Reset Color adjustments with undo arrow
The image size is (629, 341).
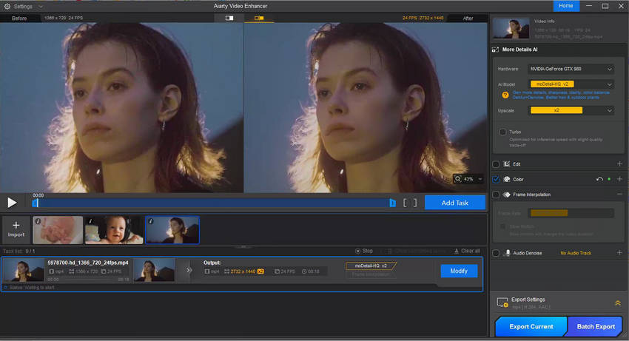599,179
